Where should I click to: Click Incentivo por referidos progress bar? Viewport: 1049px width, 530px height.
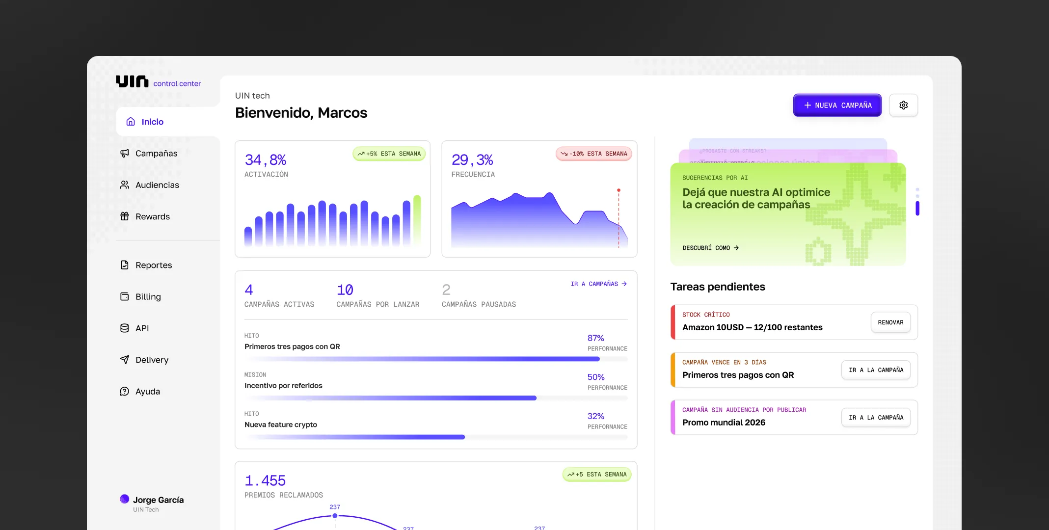click(x=436, y=398)
